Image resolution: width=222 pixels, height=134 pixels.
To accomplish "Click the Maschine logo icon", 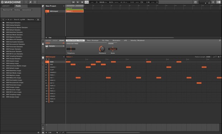I will (x=2, y=2).
